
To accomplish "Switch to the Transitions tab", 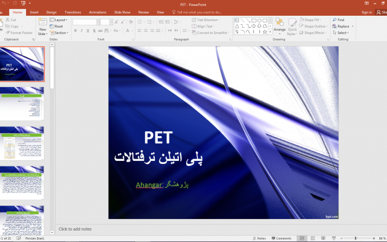I will click(x=73, y=12).
